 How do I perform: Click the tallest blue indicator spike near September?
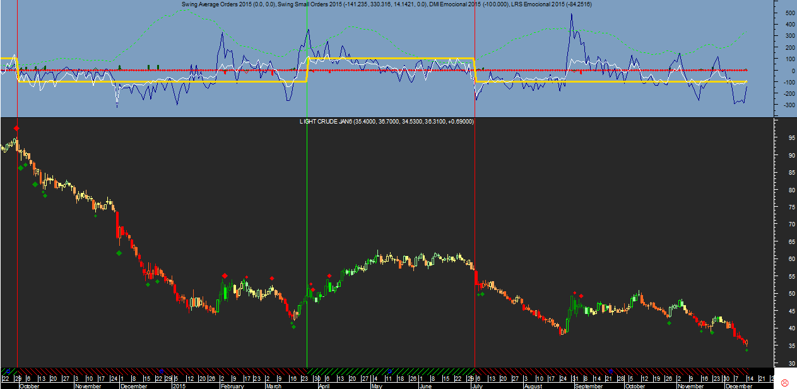click(x=571, y=15)
